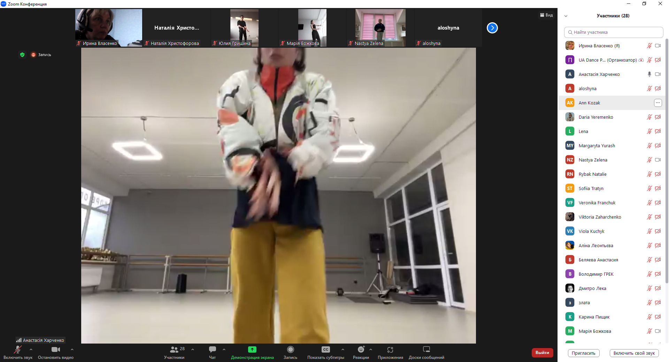Select Марія Божкова video thumbnail
Image resolution: width=669 pixels, height=362 pixels.
click(313, 28)
